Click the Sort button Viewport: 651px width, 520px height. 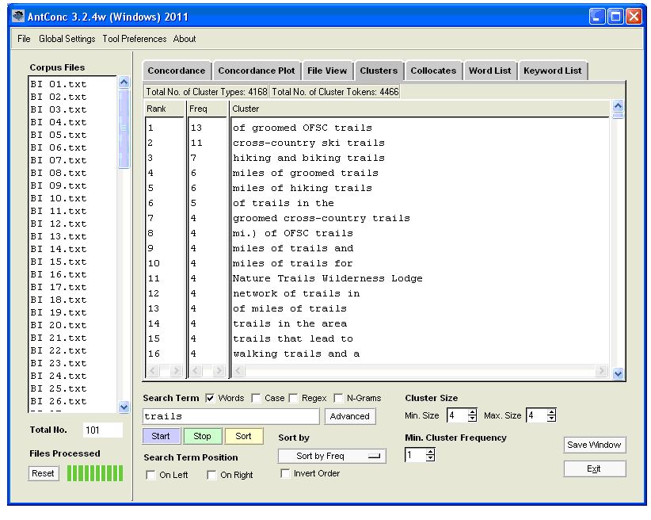click(x=243, y=436)
